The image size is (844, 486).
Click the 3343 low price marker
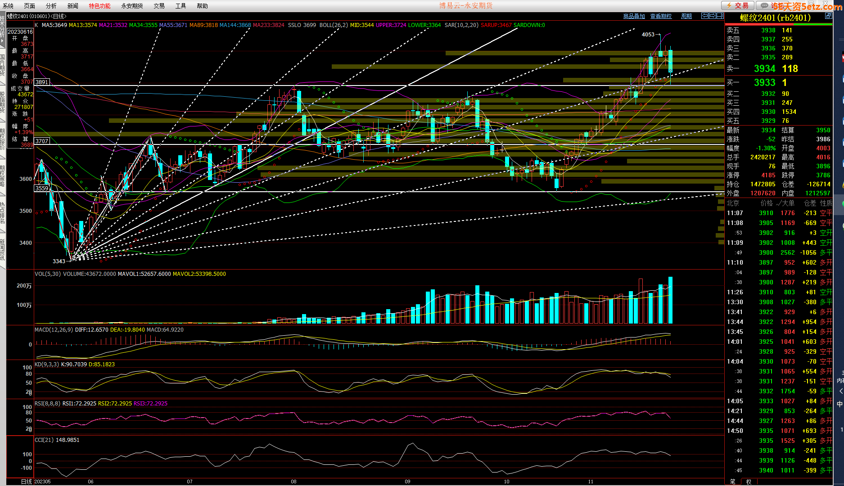tap(59, 261)
